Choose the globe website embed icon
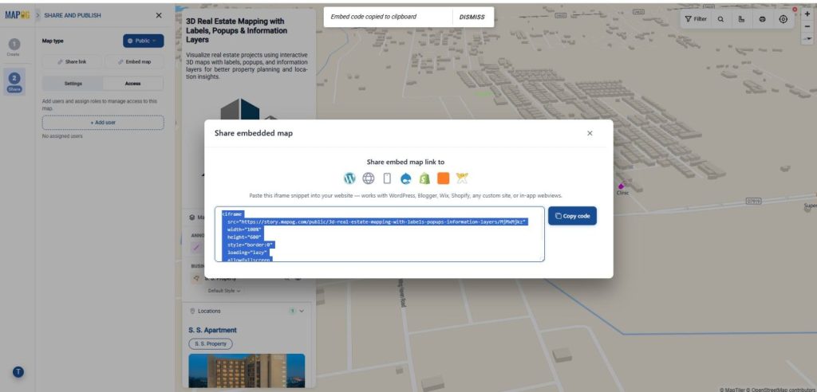817x392 pixels. coord(369,178)
